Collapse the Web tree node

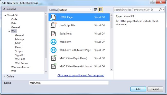point(9,31)
